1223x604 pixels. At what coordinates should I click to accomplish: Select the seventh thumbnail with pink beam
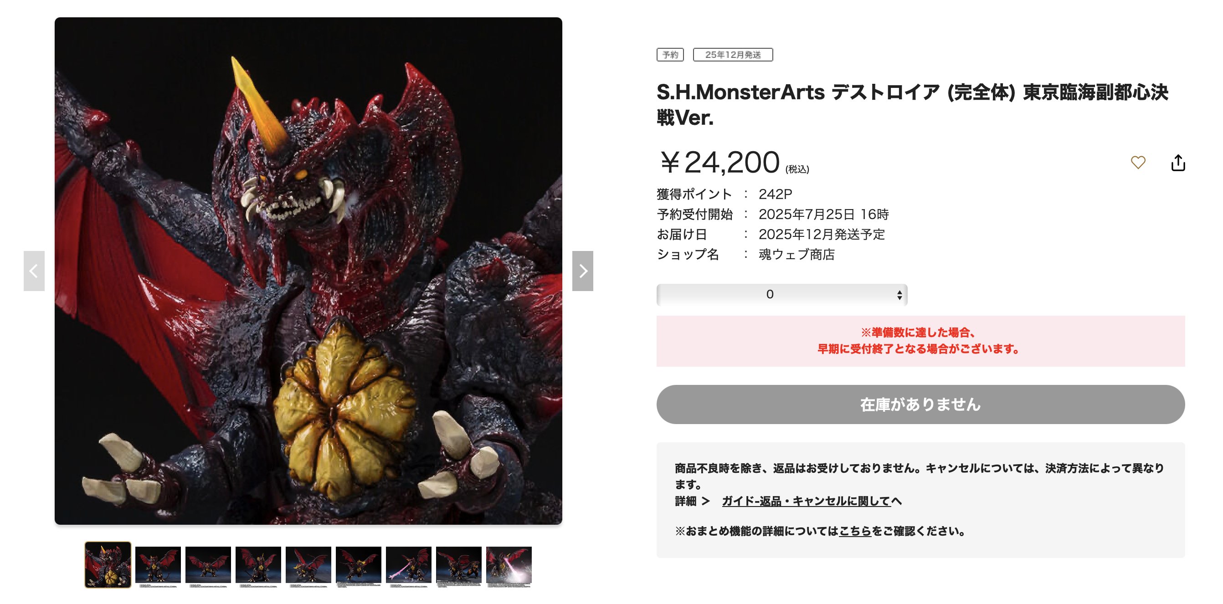[409, 566]
